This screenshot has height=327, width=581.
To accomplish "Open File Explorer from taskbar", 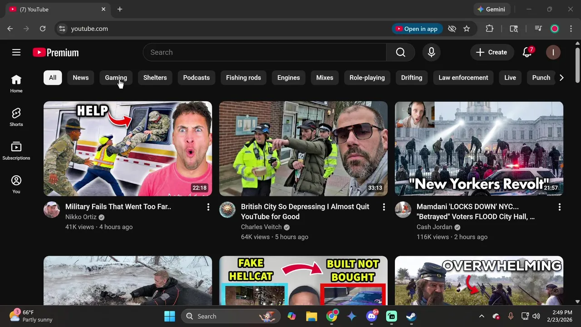I will tap(311, 316).
